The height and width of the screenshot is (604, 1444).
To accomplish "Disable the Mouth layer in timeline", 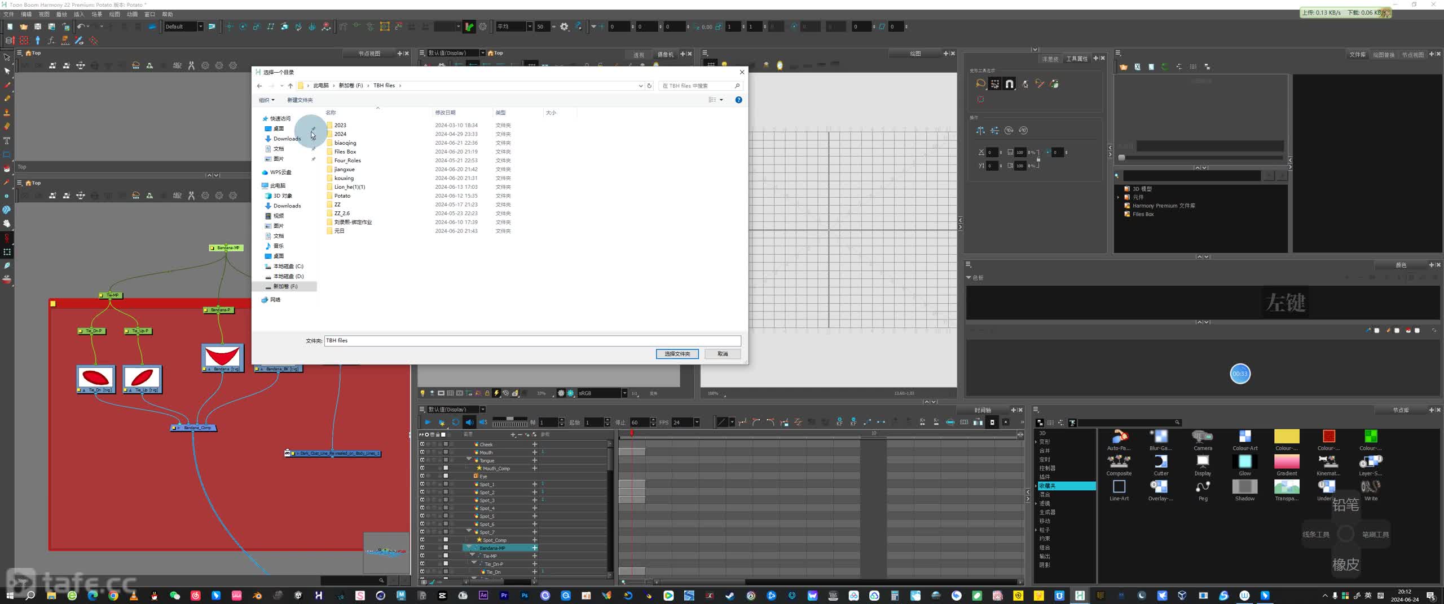I will click(x=422, y=452).
